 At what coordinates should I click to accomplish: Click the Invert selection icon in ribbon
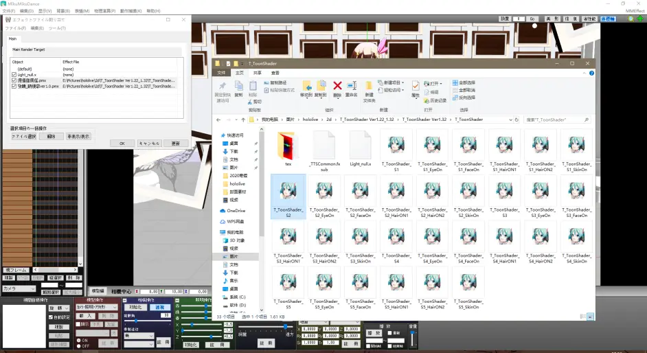455,98
